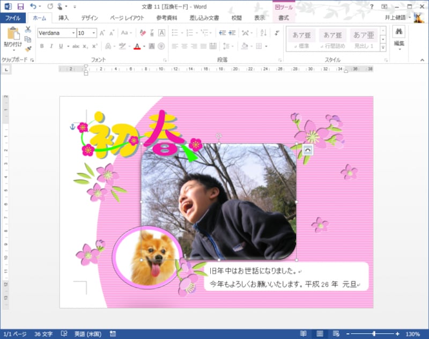Toggle superscript formatting

[x=94, y=45]
